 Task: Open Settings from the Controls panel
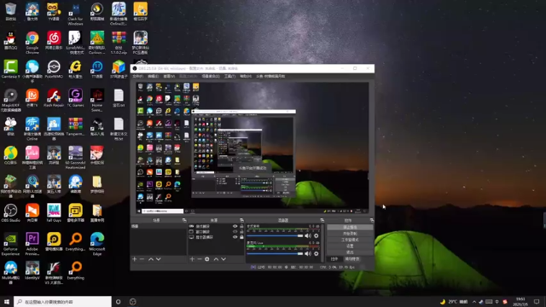350,246
